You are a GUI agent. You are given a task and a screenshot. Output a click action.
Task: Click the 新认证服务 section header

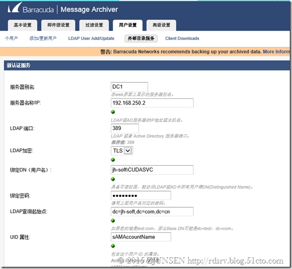tap(147, 65)
